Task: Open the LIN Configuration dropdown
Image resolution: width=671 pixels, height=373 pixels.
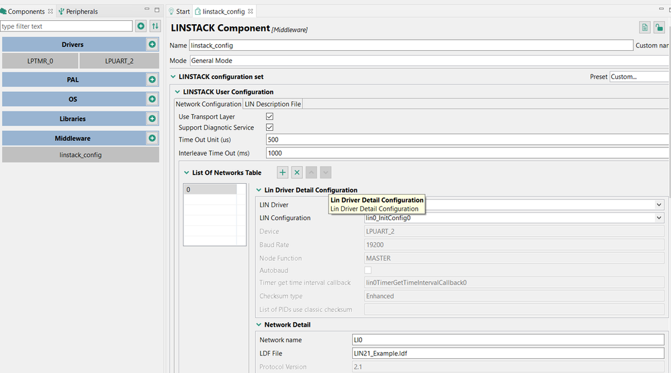Action: (x=659, y=218)
